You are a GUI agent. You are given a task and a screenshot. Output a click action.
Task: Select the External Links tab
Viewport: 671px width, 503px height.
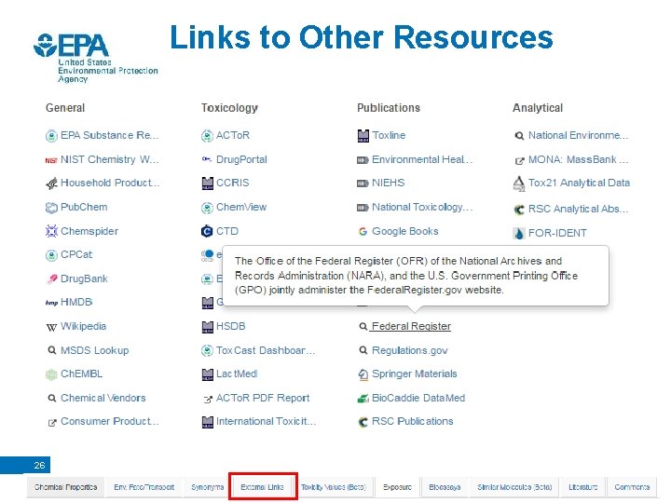click(x=262, y=487)
